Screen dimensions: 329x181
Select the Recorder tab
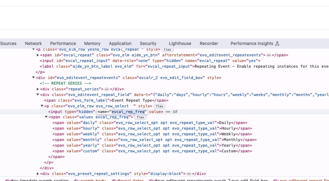coord(209,44)
